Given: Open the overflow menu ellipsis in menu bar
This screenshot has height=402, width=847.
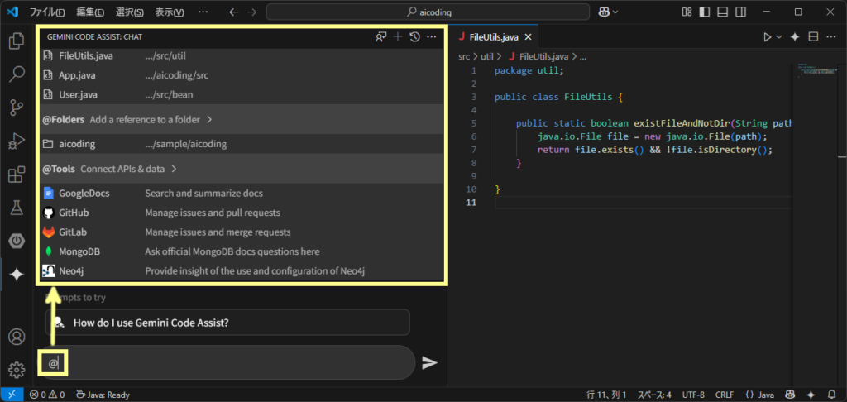Looking at the screenshot, I should click(203, 12).
